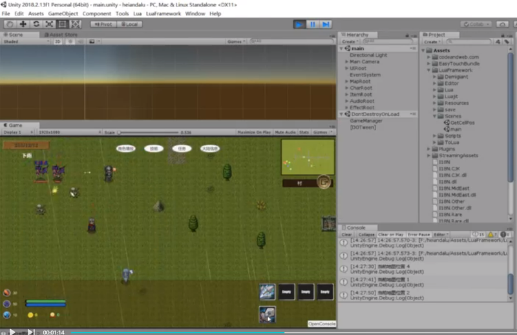Collapse the DontDestroyOnLoad scene
This screenshot has width=517, height=335.
(x=342, y=114)
